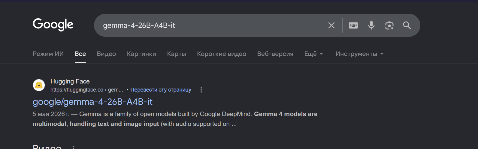Click Перевести эту страницу link

point(161,90)
